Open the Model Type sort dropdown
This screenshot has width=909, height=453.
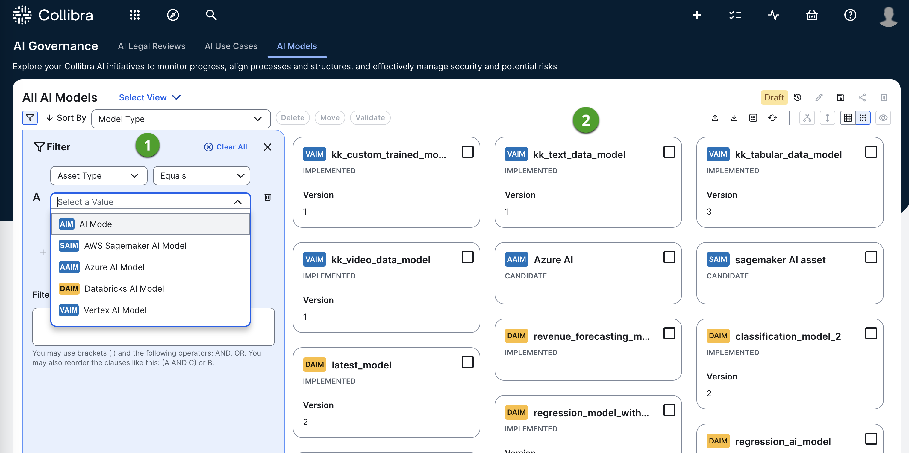pyautogui.click(x=181, y=119)
